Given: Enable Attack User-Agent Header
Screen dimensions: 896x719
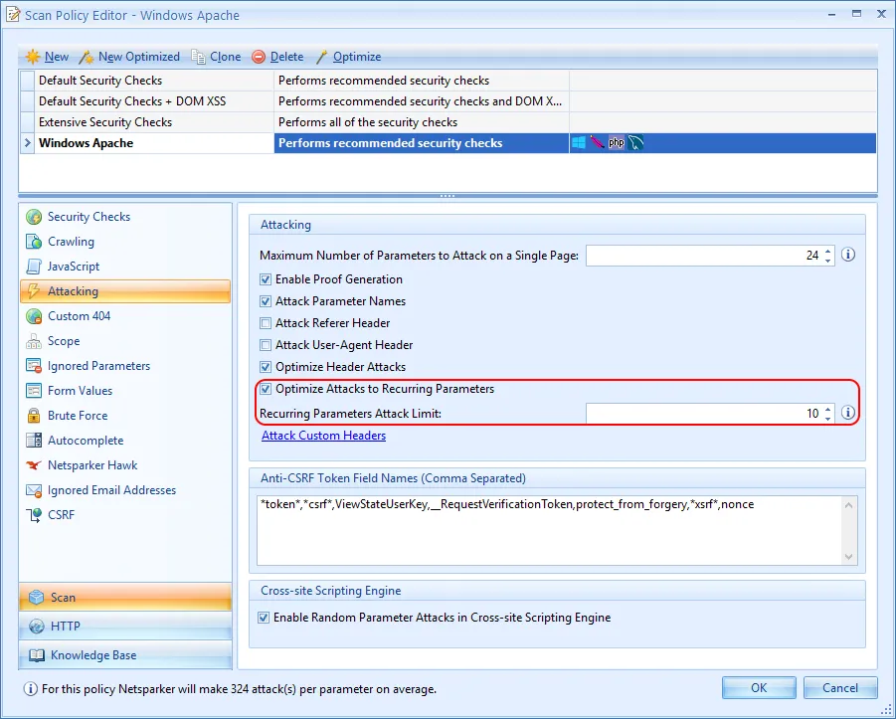Looking at the screenshot, I should click(266, 345).
